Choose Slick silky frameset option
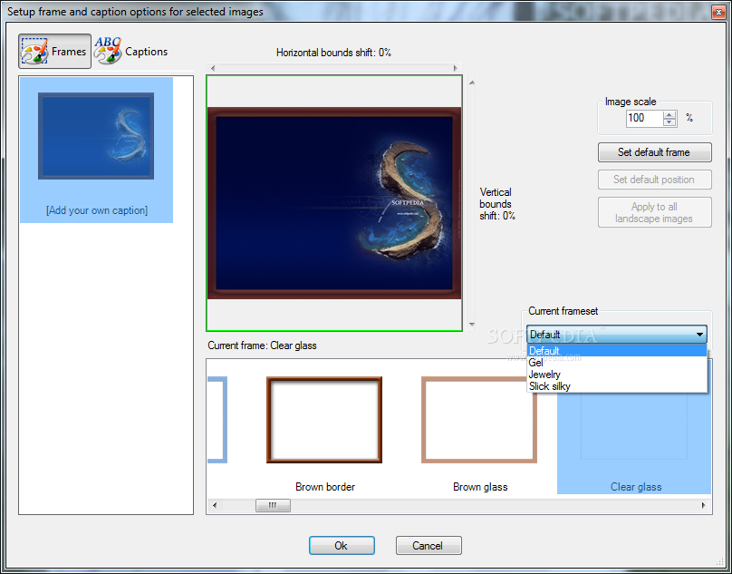Viewport: 732px width, 574px height. coord(617,386)
